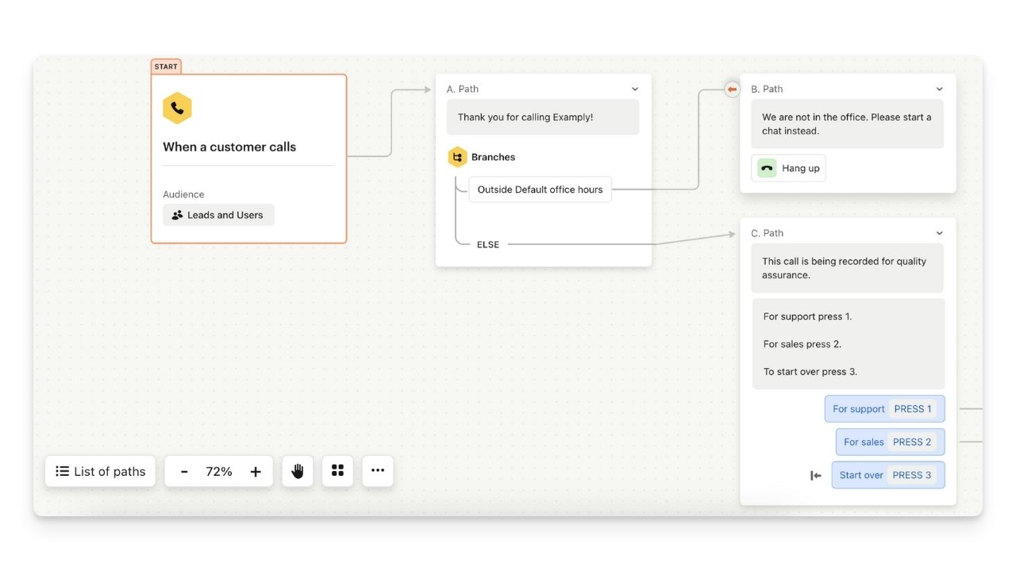Screen dimensions: 1016x571
Task: Select the For sales PRESS 2 option
Action: pos(891,442)
